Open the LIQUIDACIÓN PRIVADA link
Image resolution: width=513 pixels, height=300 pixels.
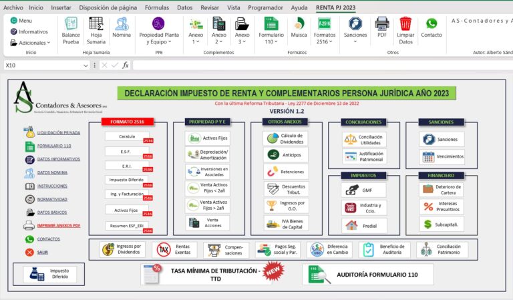[x=59, y=133]
